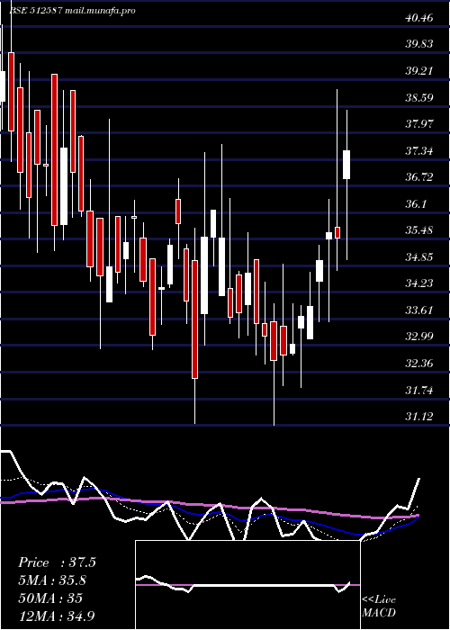Viewport: 450px width, 630px height.
Task: Click the 31.74 price axis label
Action: pos(419,390)
